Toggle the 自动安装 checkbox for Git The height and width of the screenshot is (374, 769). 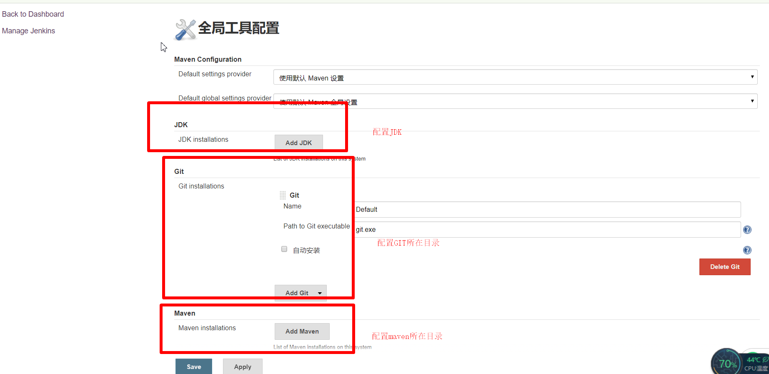(284, 249)
